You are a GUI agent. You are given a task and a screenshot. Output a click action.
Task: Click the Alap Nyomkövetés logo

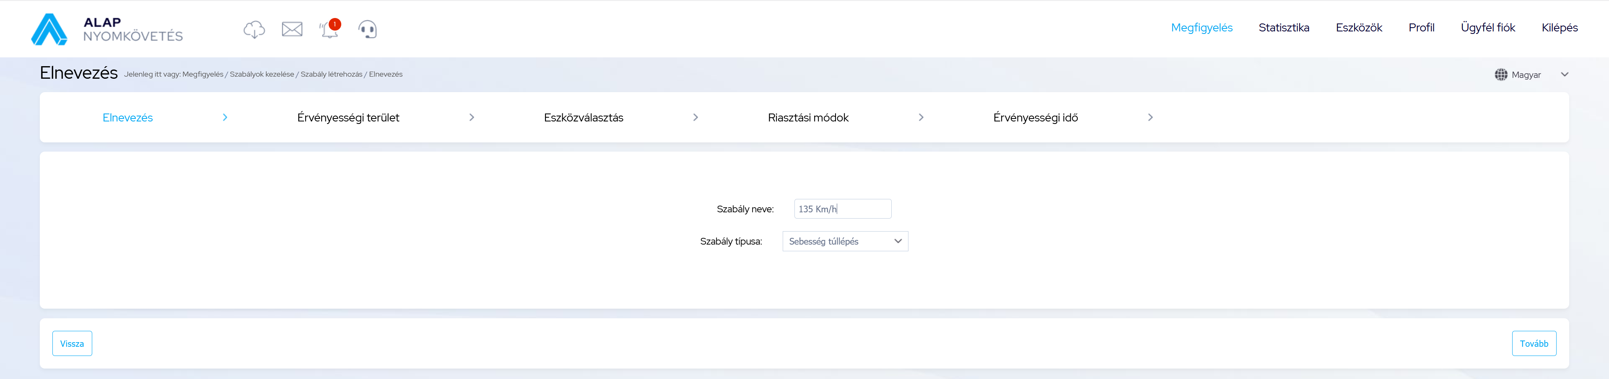pos(107,29)
